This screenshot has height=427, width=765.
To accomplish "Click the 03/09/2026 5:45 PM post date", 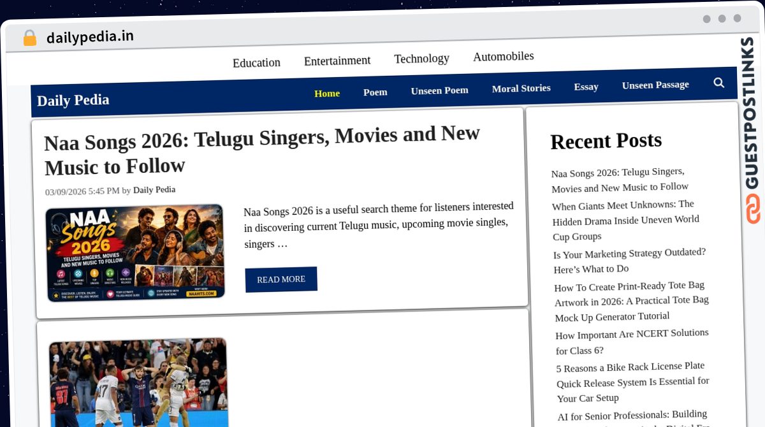I will click(x=82, y=191).
